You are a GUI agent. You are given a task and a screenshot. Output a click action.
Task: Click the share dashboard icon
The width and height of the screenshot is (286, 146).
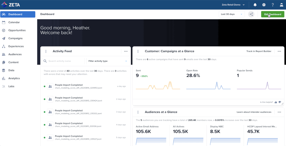tap(252, 14)
